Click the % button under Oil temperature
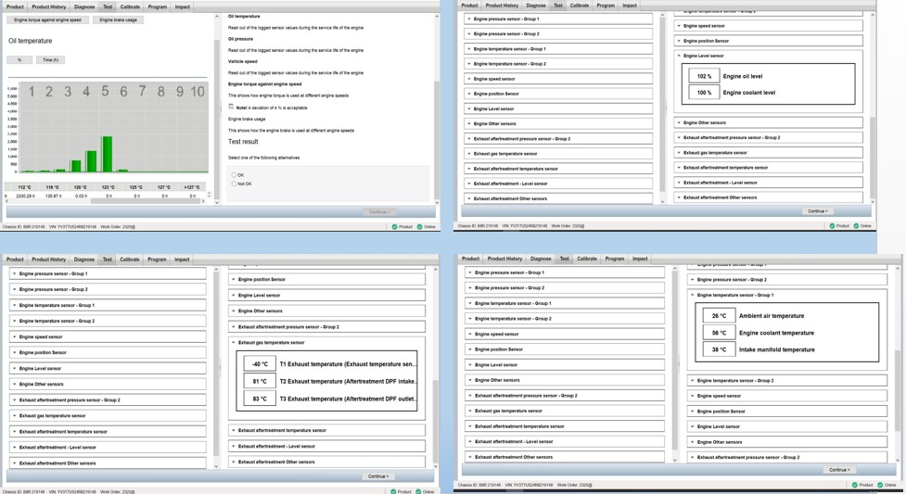The image size is (906, 494). (19, 60)
